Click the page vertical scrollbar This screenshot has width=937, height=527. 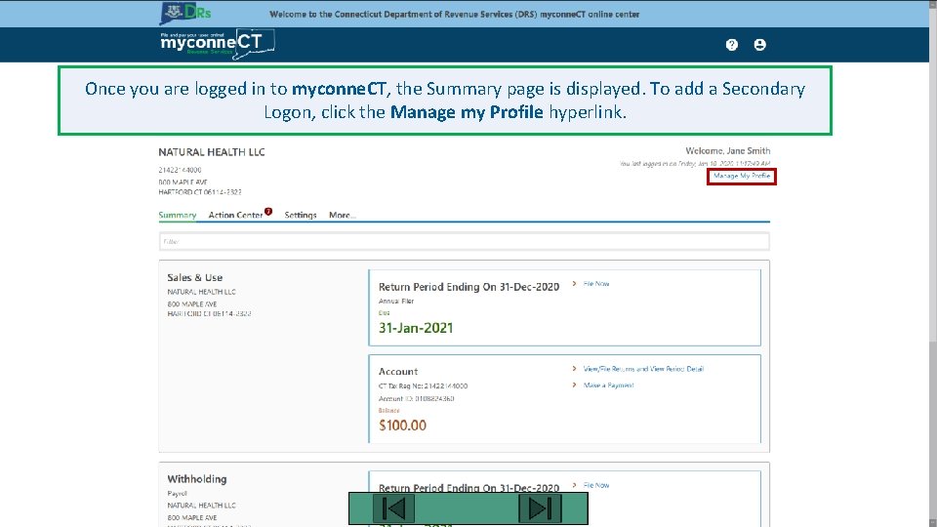click(933, 263)
